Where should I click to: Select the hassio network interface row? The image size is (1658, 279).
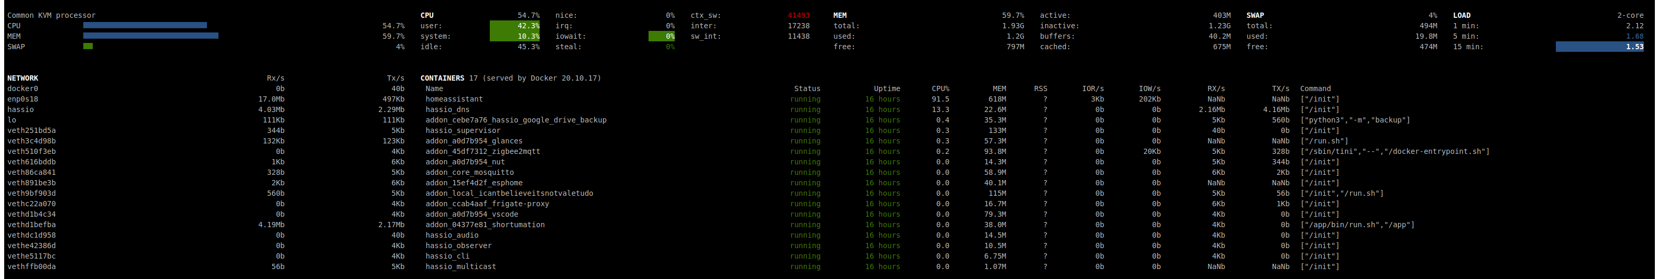206,110
